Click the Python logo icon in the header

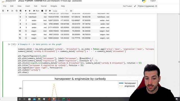(144, 1)
